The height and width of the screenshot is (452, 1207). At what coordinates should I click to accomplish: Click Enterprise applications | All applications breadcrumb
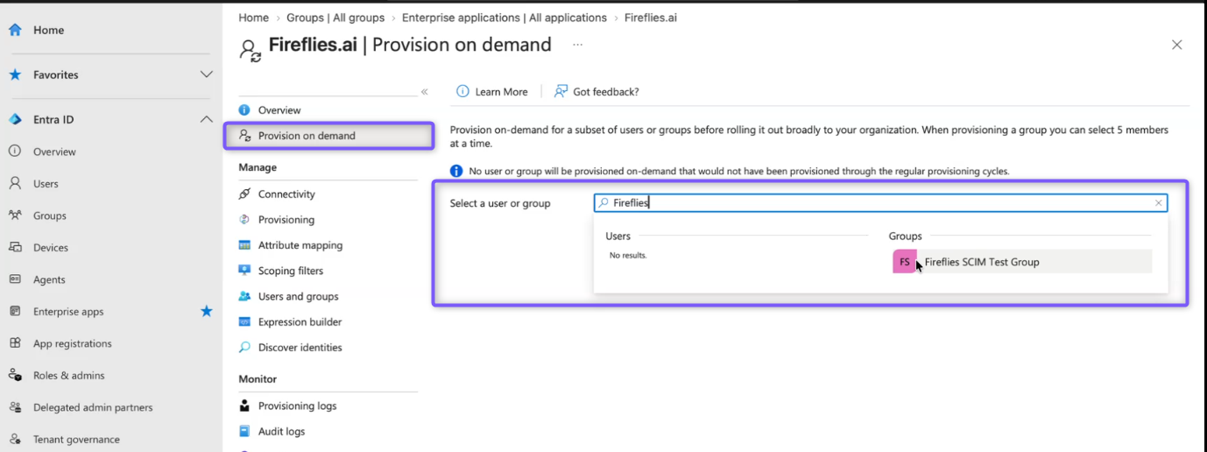point(505,18)
